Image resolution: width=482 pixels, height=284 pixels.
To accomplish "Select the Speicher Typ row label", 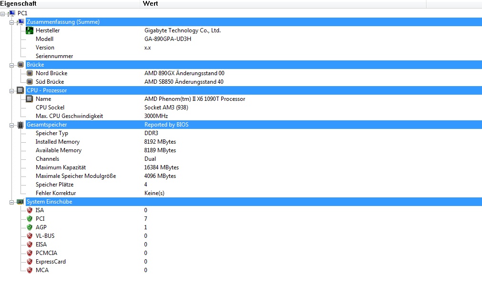I will (x=52, y=133).
